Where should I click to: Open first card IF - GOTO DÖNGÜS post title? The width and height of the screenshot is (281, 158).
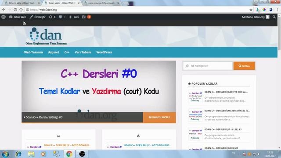[x=67, y=145]
